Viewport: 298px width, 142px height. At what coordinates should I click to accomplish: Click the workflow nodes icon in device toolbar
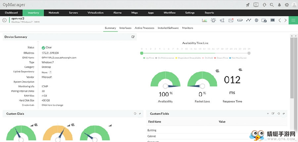[x=222, y=20]
